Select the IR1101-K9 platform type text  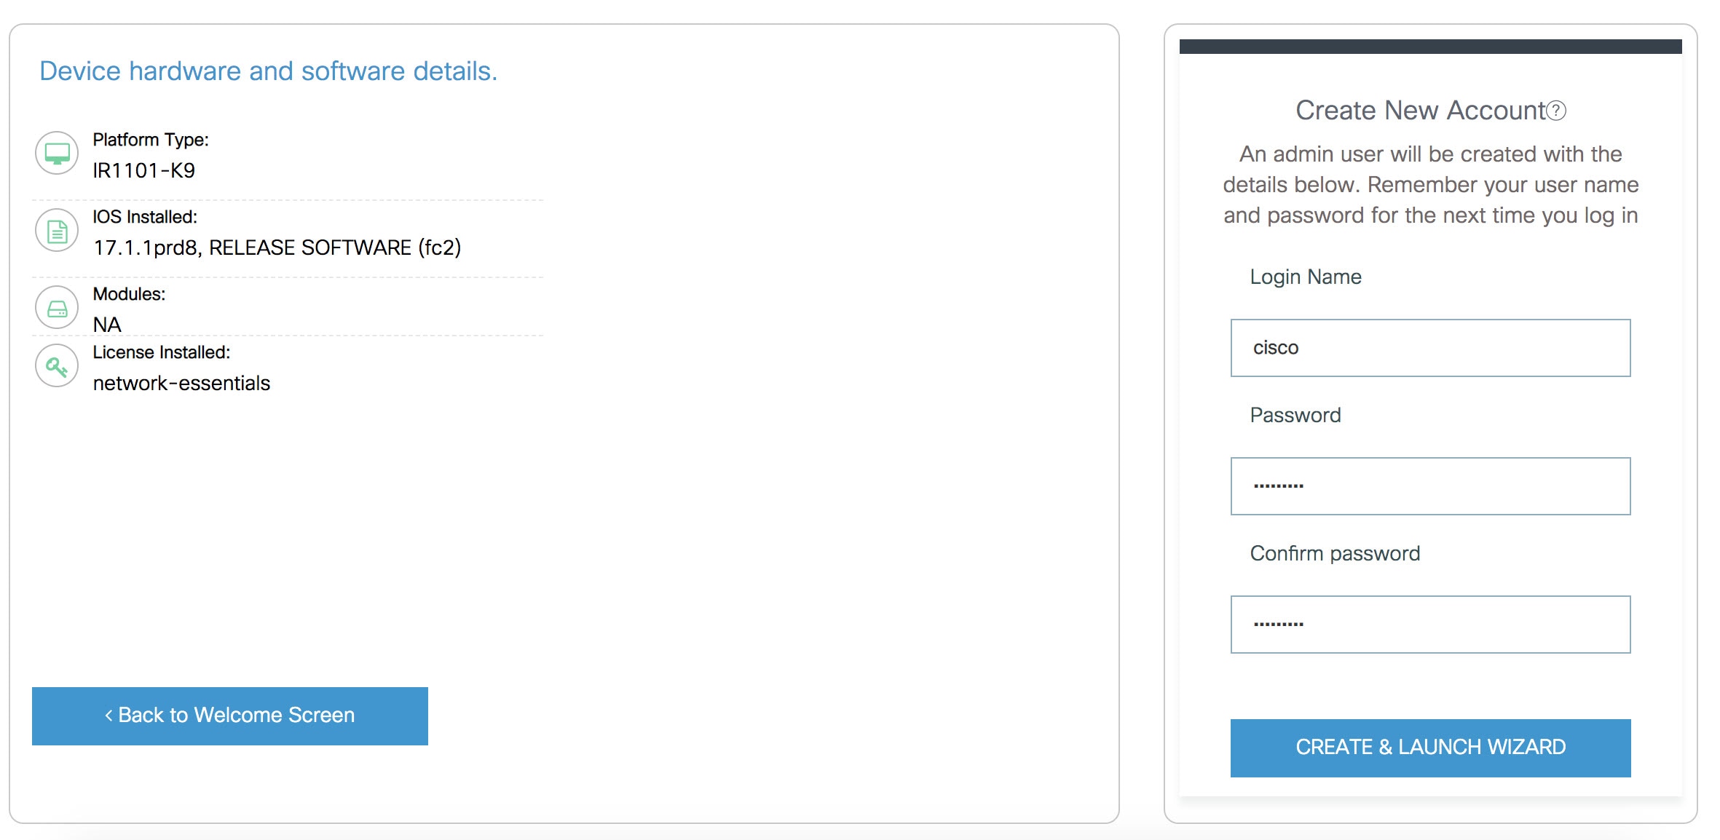[143, 170]
